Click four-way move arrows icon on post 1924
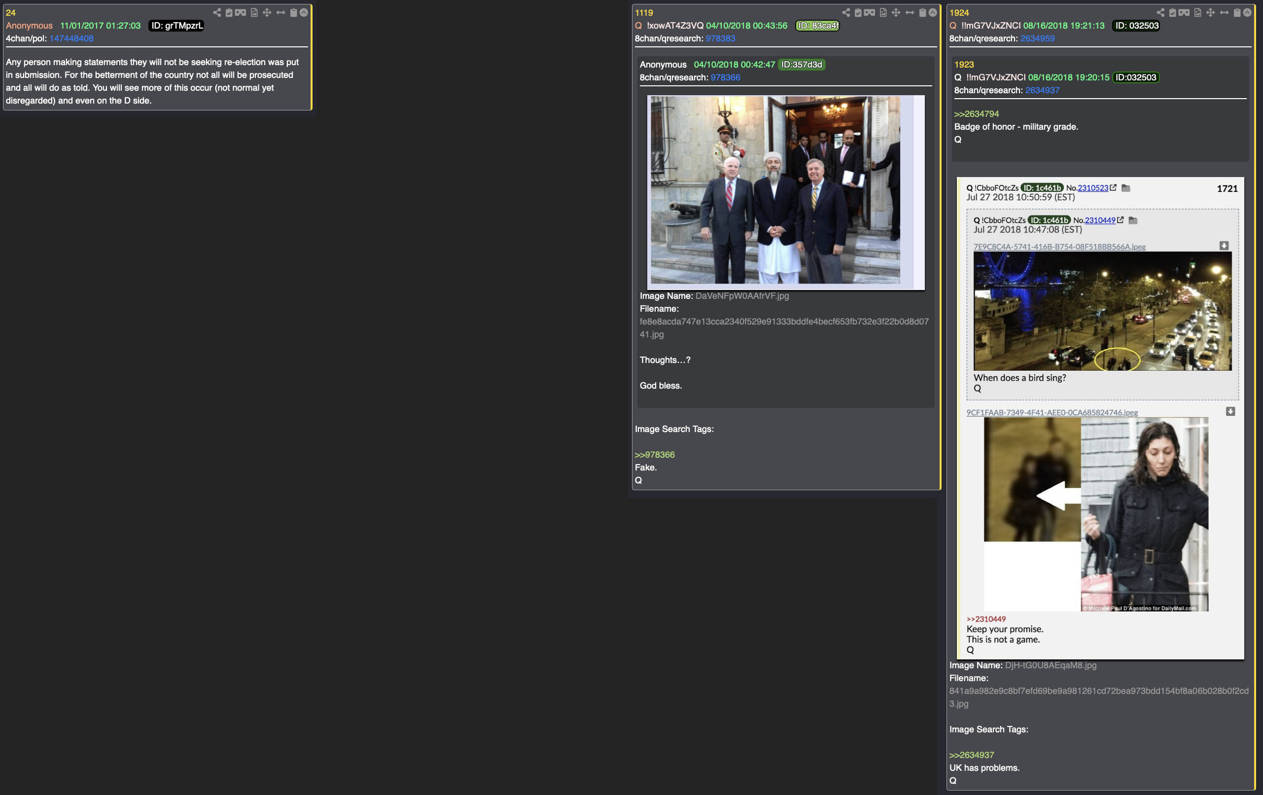1263x795 pixels. tap(1210, 13)
